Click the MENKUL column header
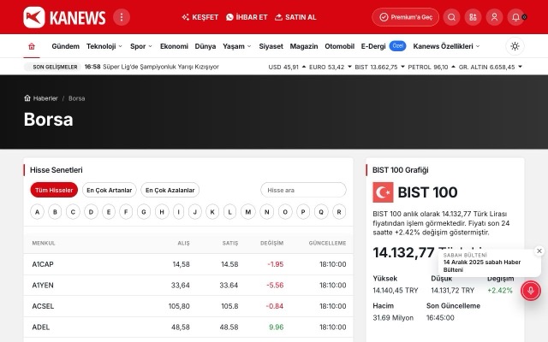The width and height of the screenshot is (548, 342). [x=44, y=243]
